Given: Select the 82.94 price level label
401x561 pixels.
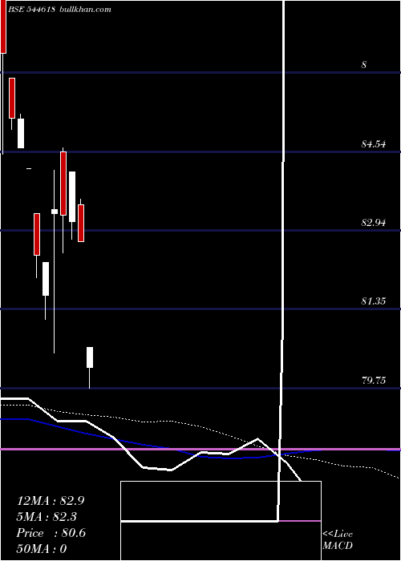Looking at the screenshot, I should [374, 223].
